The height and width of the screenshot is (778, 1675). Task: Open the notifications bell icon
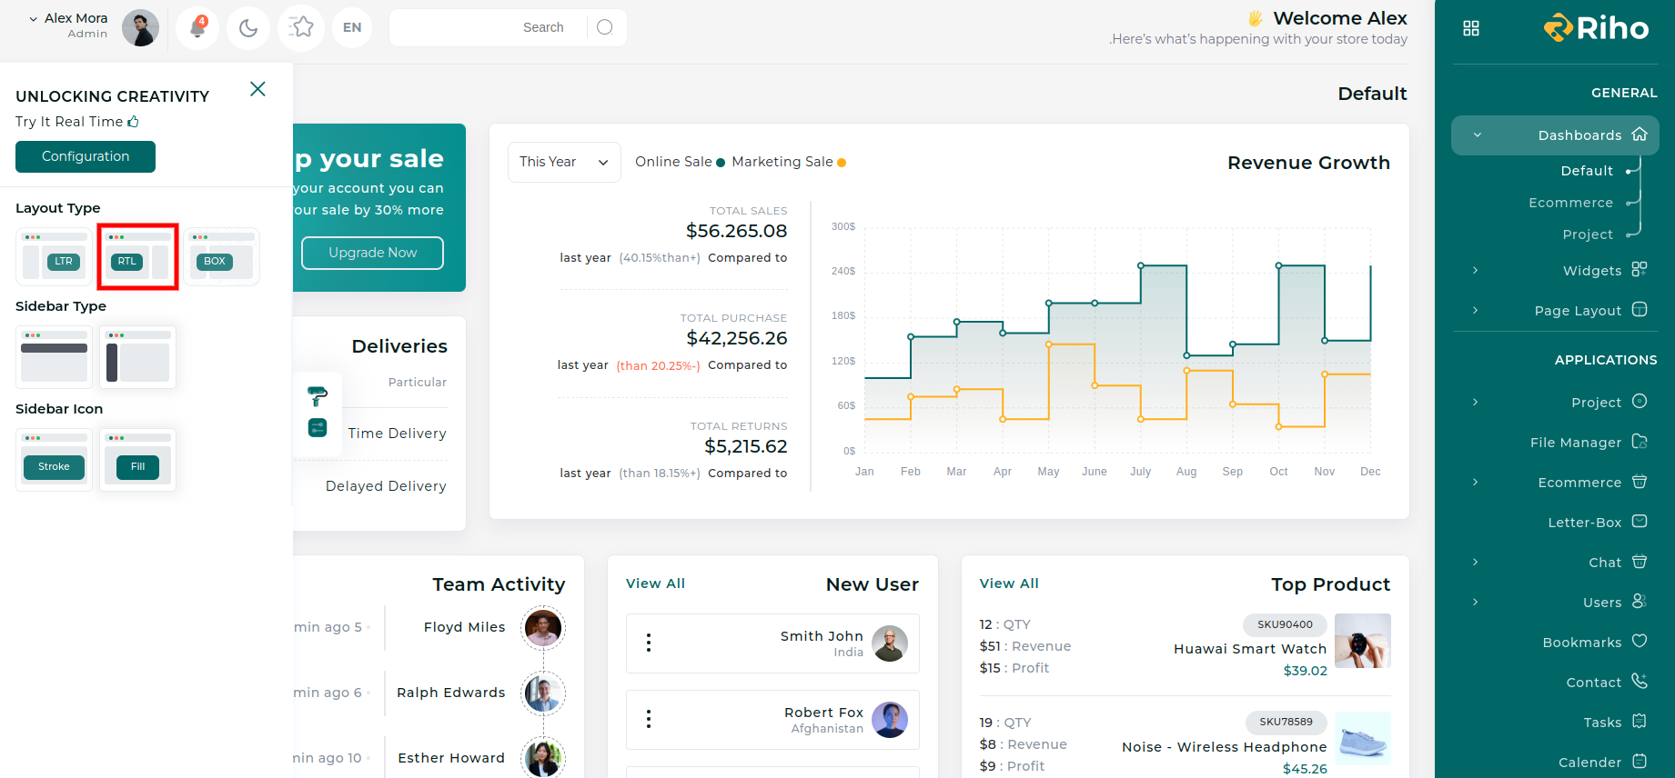(x=197, y=27)
